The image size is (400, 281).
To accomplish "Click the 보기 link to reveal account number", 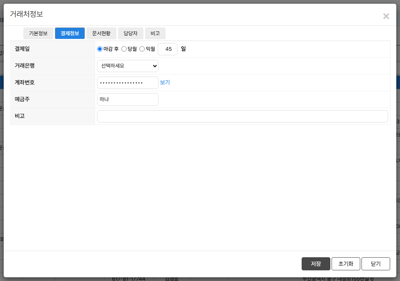I will pos(165,82).
